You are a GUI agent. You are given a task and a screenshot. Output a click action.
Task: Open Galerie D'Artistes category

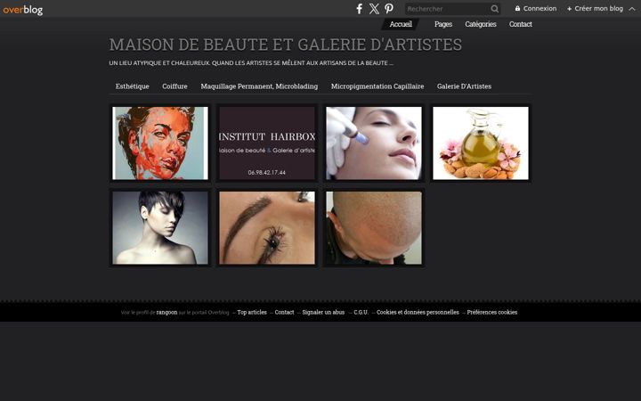click(464, 86)
